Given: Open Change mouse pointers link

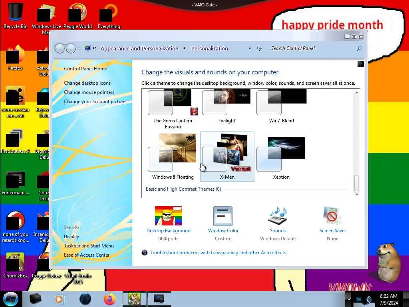Looking at the screenshot, I should 89,92.
